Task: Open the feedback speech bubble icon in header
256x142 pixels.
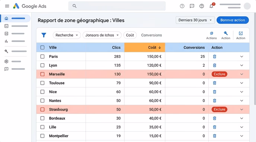Action: click(192, 6)
